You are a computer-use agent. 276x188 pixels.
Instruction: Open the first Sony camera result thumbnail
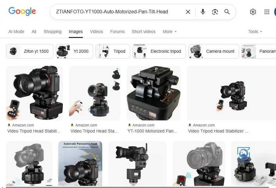(x=34, y=93)
